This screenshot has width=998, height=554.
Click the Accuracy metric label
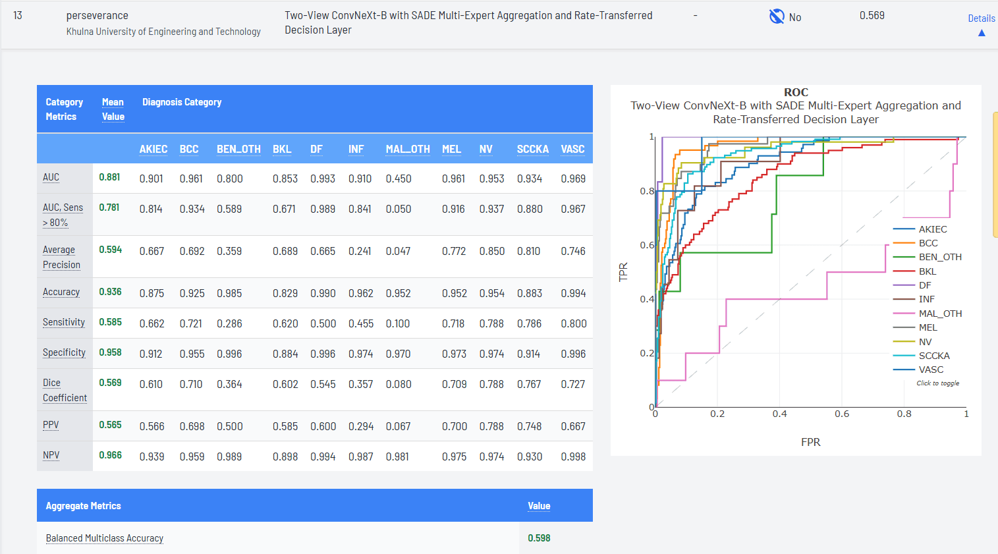[x=61, y=292]
